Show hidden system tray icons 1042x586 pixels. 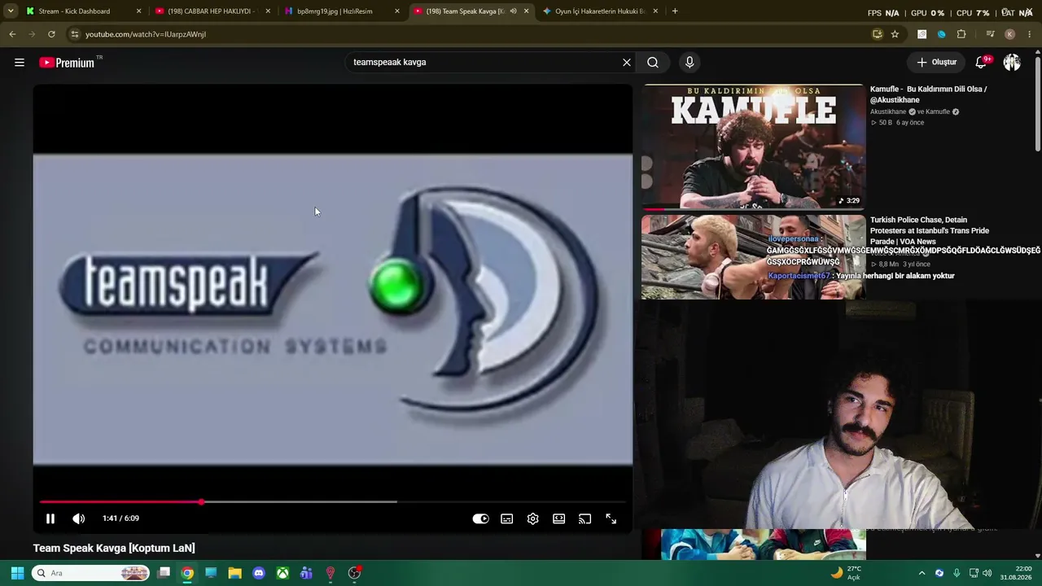tap(922, 573)
